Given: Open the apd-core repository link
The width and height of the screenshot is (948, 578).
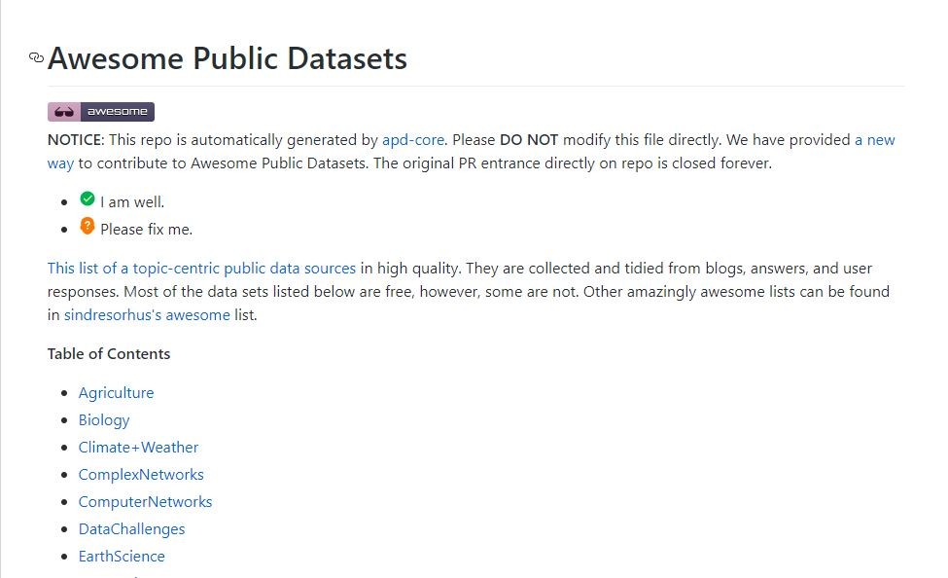Looking at the screenshot, I should coord(413,140).
